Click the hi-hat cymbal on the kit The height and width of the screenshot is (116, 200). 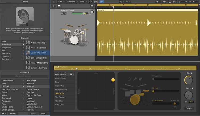(x=146, y=91)
